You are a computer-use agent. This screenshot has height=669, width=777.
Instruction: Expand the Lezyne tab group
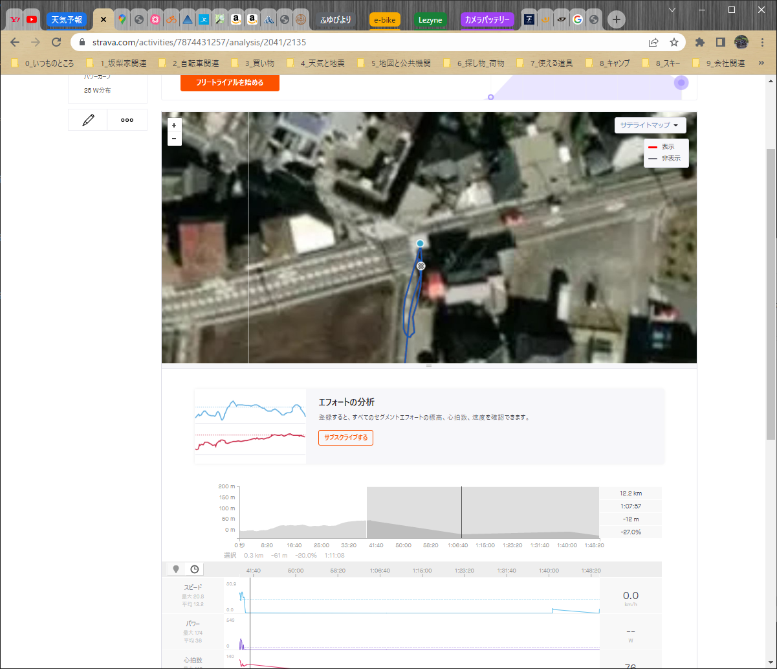pos(430,19)
